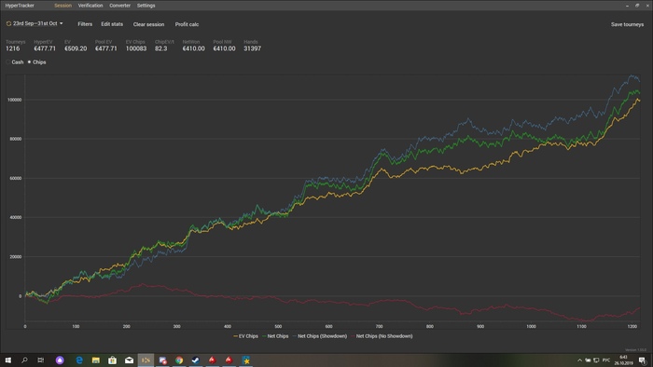Launch Microsoft Edge from the taskbar
Image resolution: width=653 pixels, height=367 pixels.
click(79, 360)
